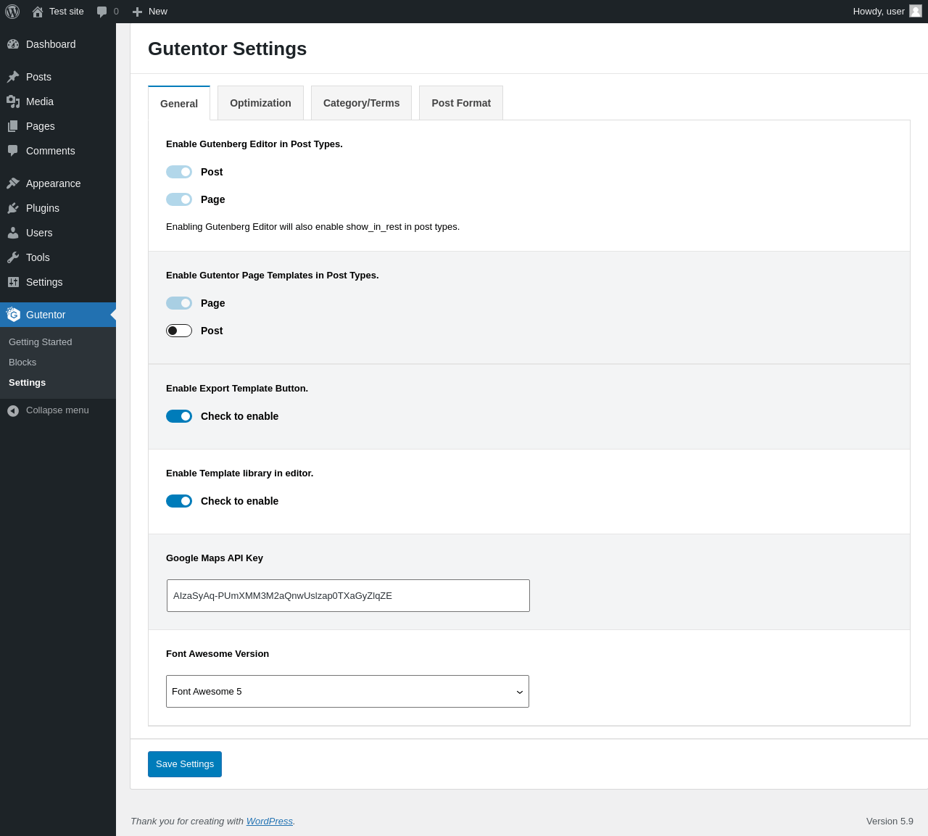The height and width of the screenshot is (836, 928).
Task: Open Plugins via the plug icon
Action: coord(13,208)
